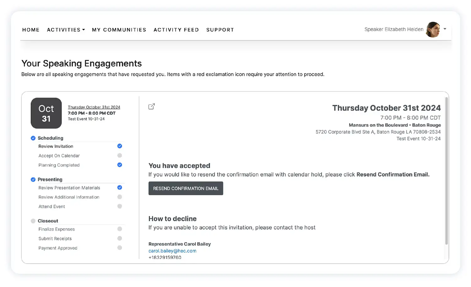
Task: Open the Thursday October 31st 2024 link
Action: coord(94,107)
